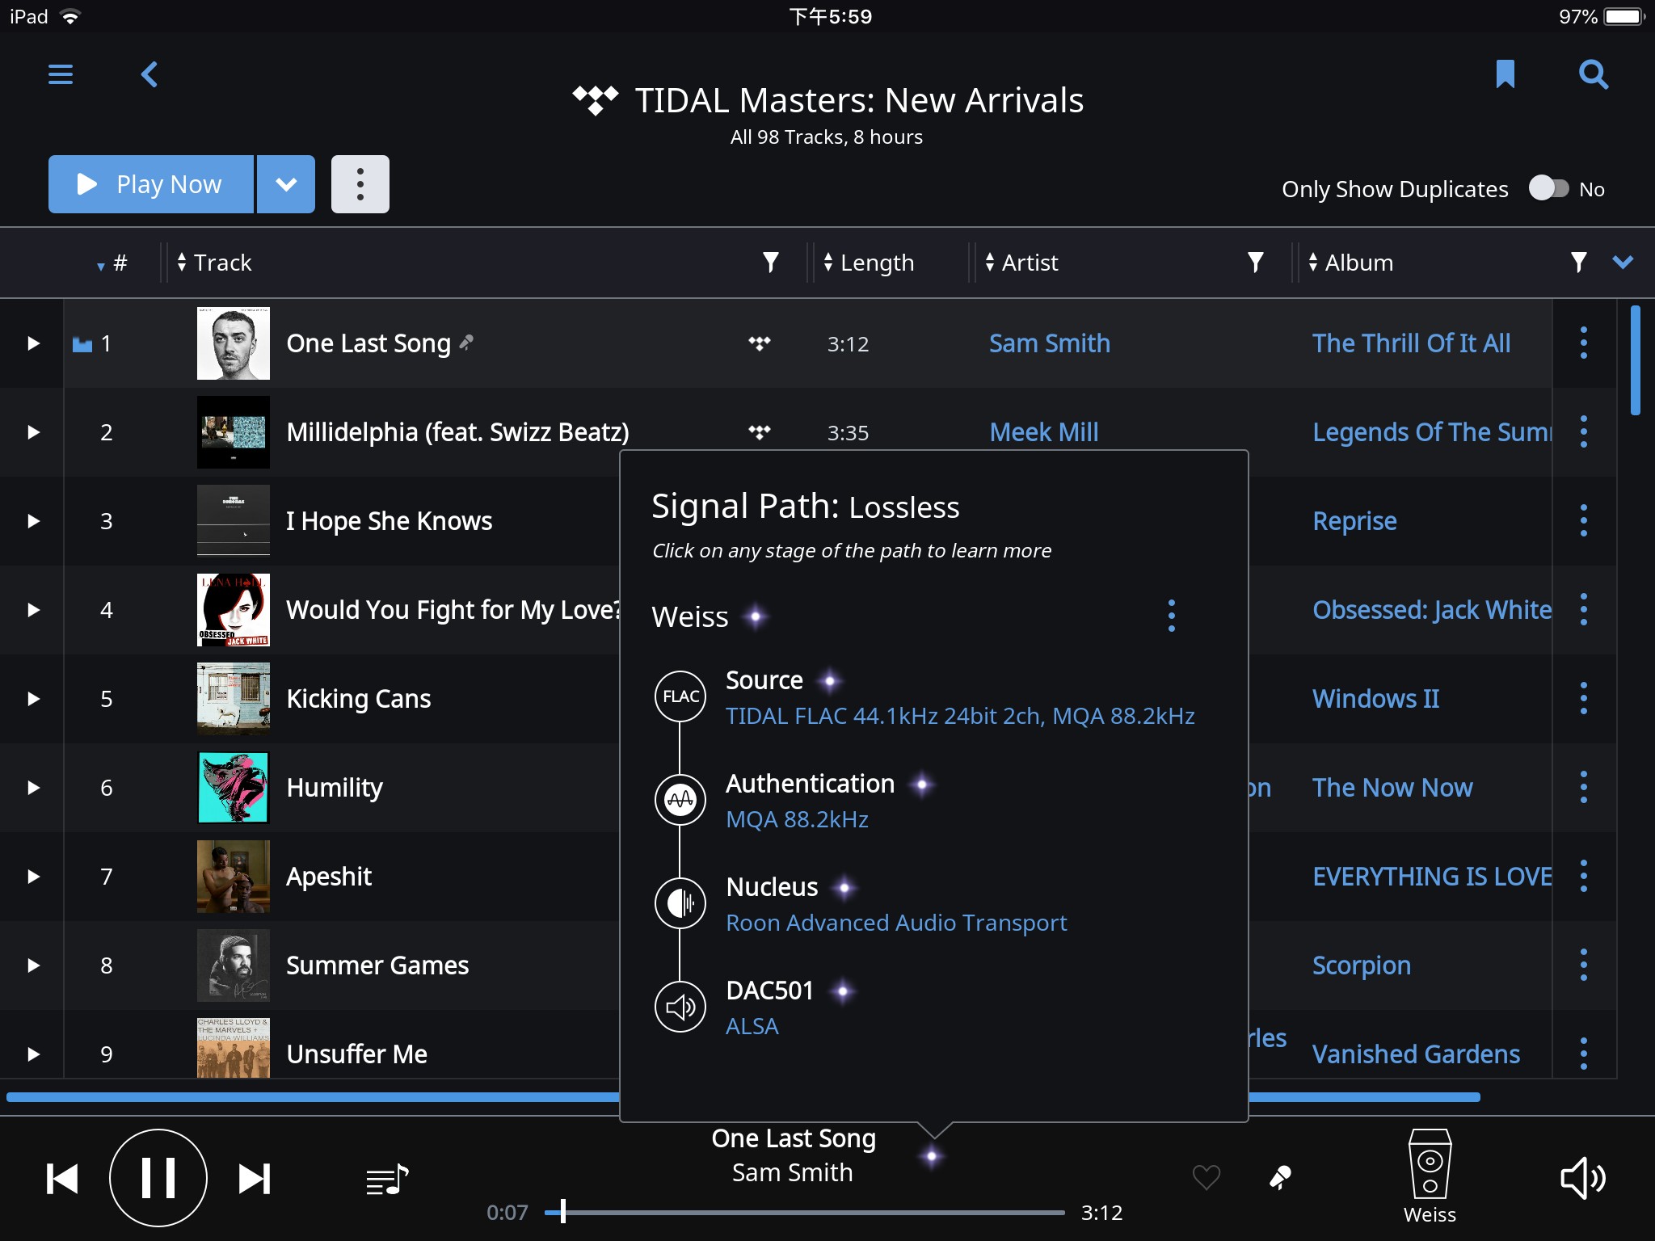Screen dimensions: 1655x1241
Task: Open the Artist column filter funnel
Action: click(1255, 263)
